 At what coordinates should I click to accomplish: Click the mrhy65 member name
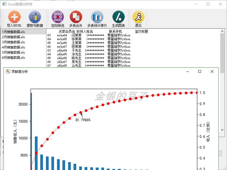[x=62, y=39]
